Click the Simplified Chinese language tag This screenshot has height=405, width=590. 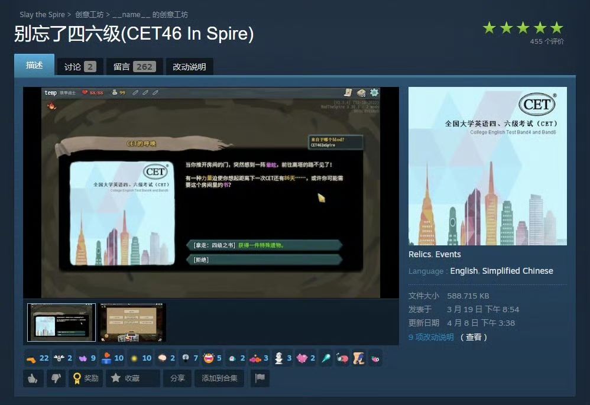[x=517, y=271]
